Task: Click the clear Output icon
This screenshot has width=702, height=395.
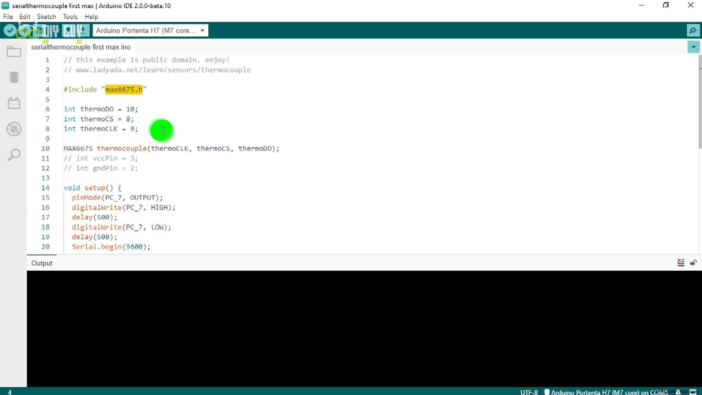Action: (x=681, y=263)
